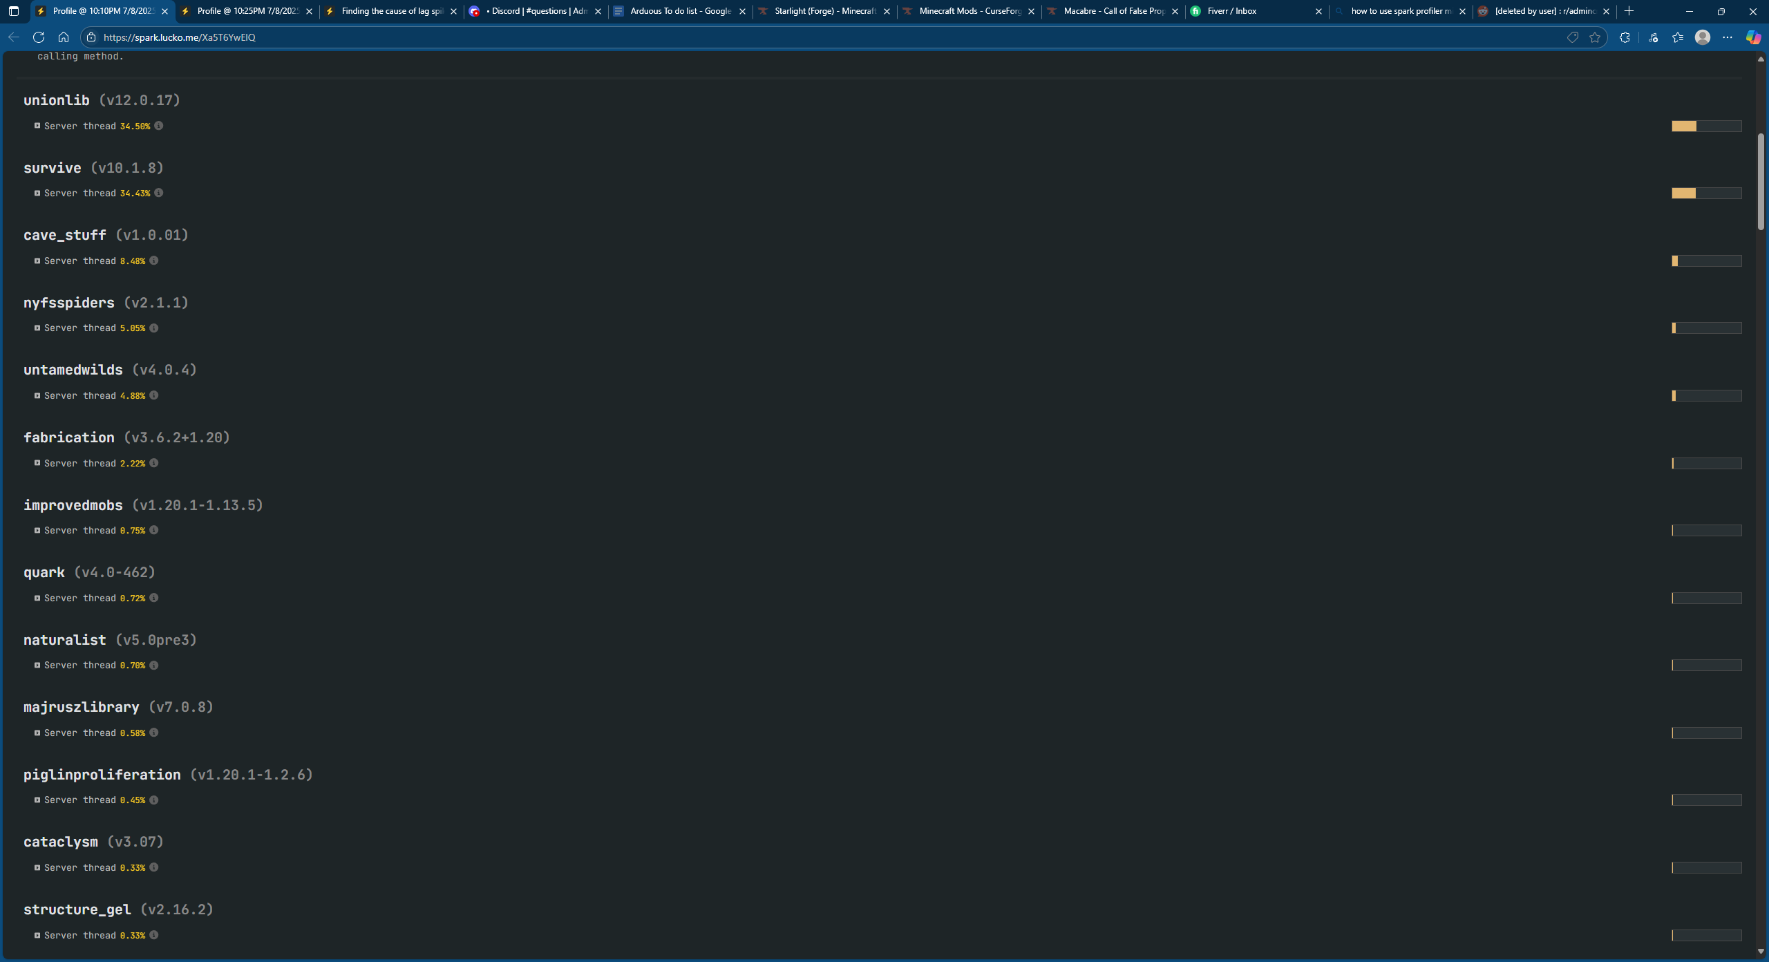
Task: Go to browser home page
Action: click(x=64, y=37)
